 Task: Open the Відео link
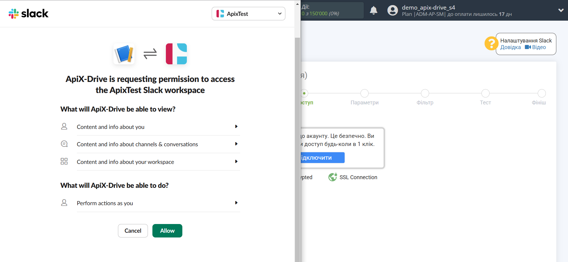coord(539,47)
